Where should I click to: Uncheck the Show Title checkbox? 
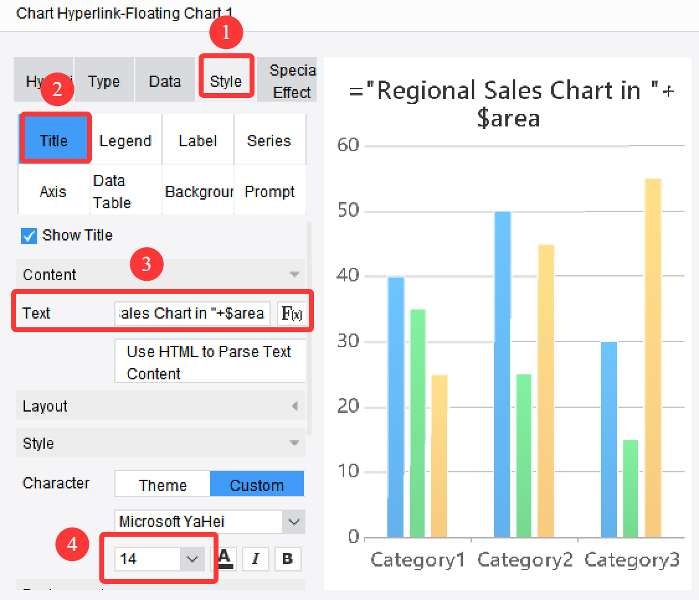tap(29, 236)
